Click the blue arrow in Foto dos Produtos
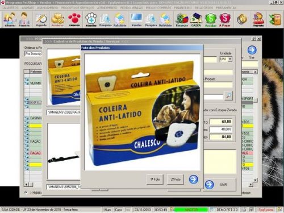The width and height of the screenshot is (284, 213). (x=193, y=179)
